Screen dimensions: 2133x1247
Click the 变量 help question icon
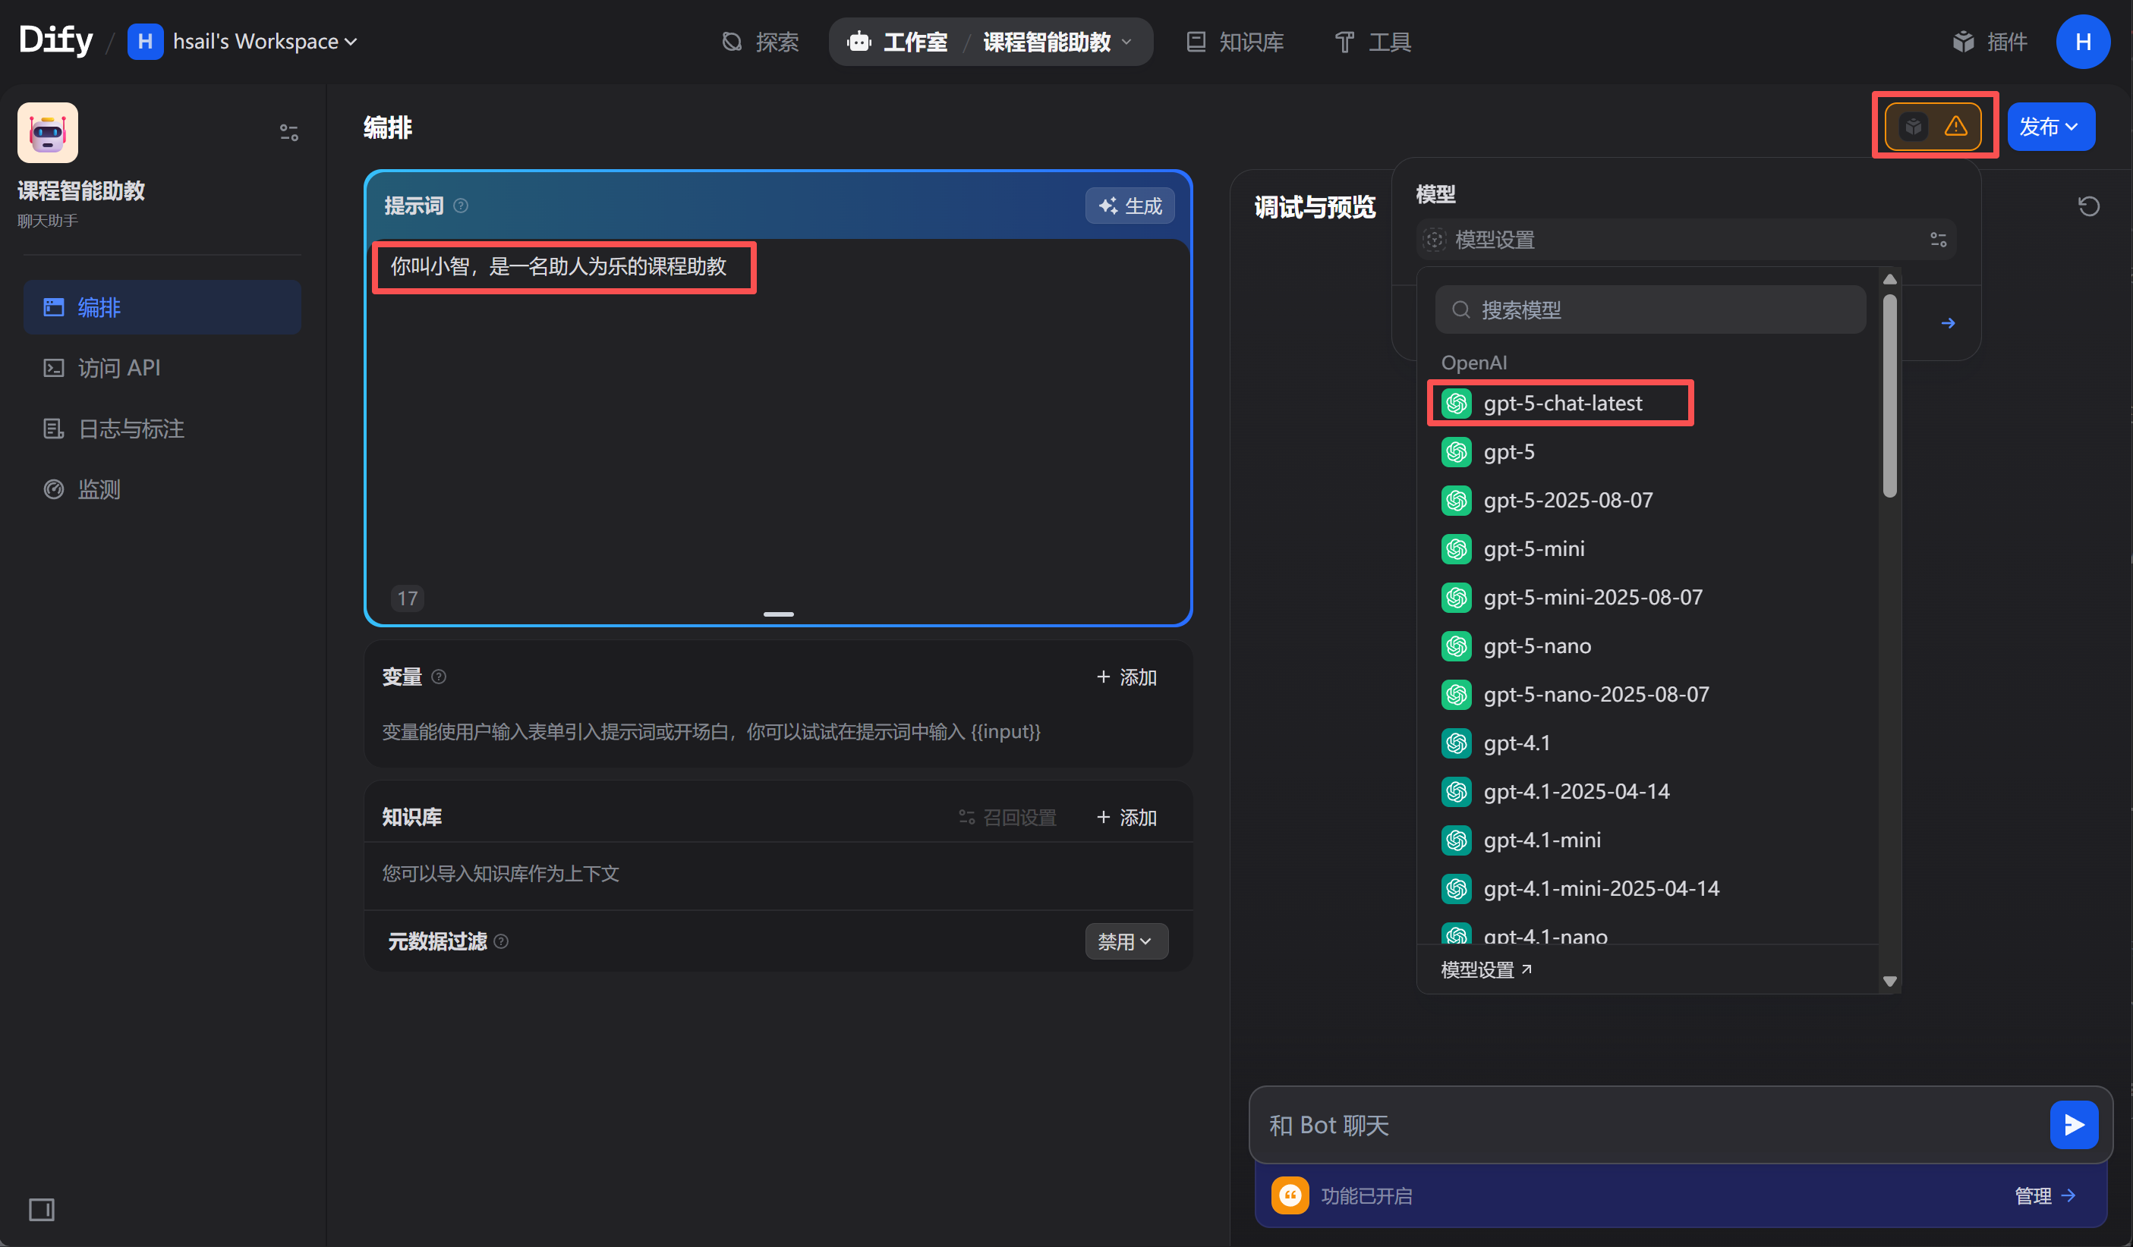439,677
